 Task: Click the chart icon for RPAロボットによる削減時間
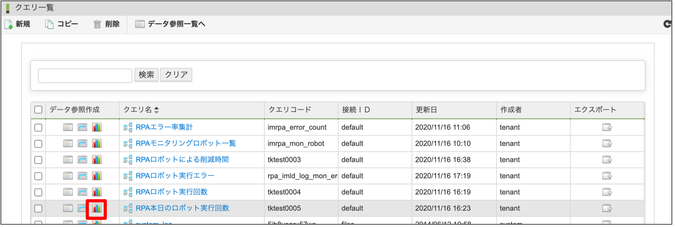point(96,160)
